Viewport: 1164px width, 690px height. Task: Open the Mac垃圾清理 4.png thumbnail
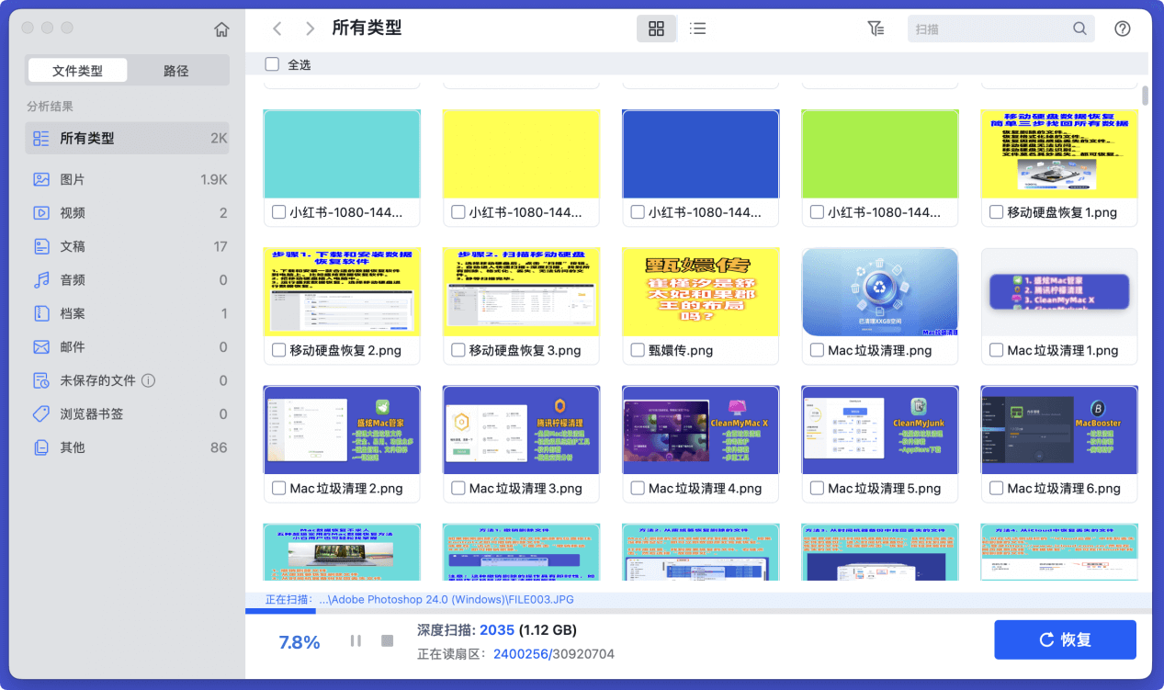700,429
